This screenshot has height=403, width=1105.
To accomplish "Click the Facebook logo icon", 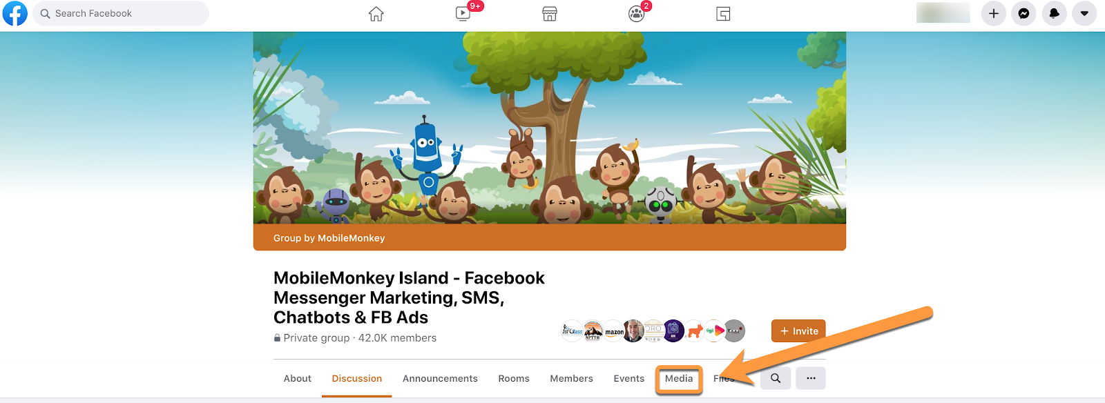I will tap(15, 13).
